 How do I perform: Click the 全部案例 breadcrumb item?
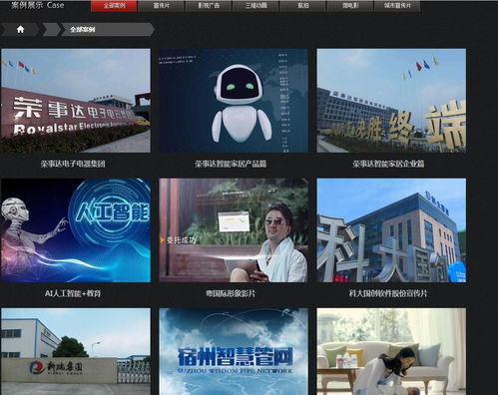tap(83, 29)
